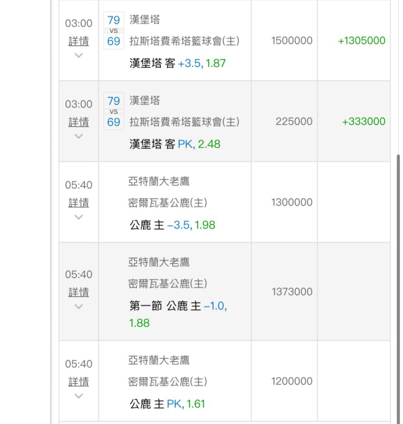This screenshot has height=424, width=403.
Task: Expand chevron in 公鹿 -3.5, 1.98 row
Action: (78, 217)
